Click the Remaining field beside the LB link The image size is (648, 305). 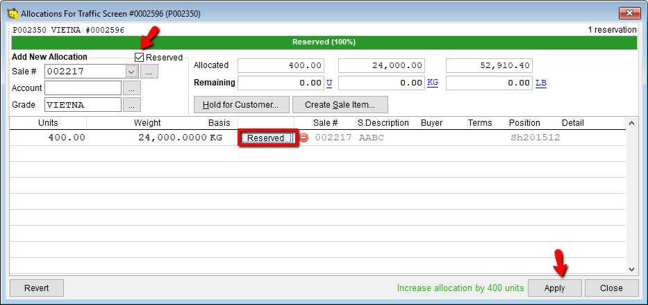pyautogui.click(x=490, y=83)
